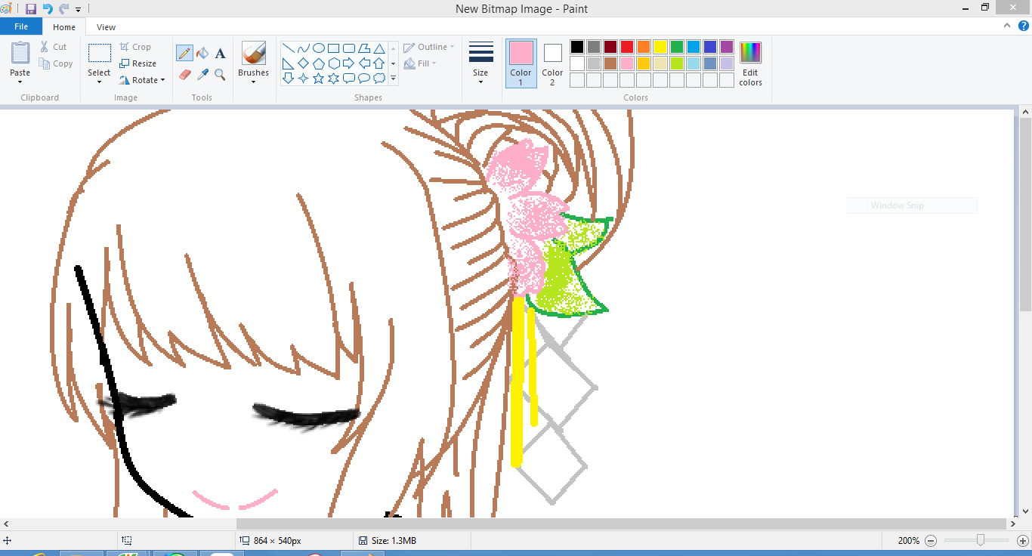
Task: Undo the last action
Action: 47,9
